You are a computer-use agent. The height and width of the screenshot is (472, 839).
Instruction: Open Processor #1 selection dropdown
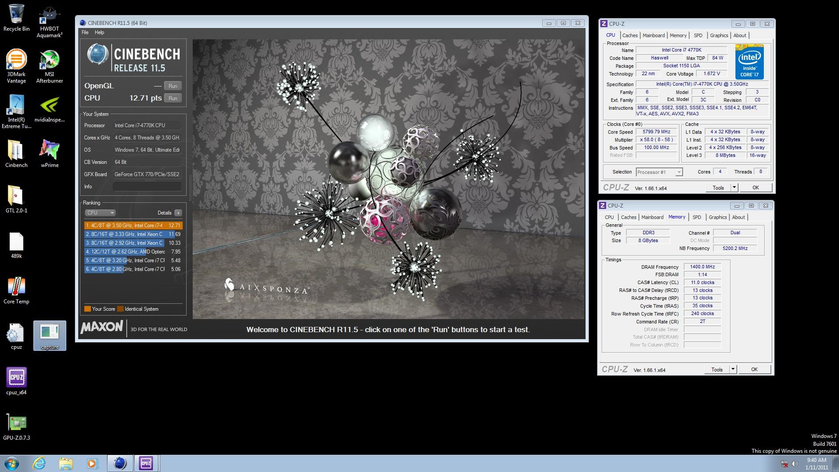click(x=659, y=172)
